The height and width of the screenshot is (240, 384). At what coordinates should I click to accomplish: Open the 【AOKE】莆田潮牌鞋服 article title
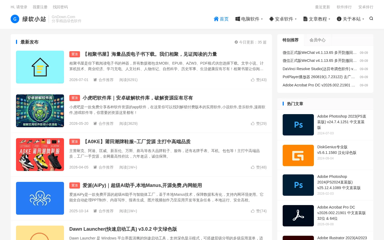point(137,142)
